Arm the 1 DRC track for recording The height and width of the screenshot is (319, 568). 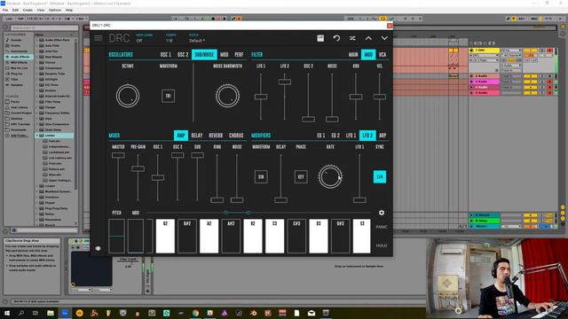[550, 51]
